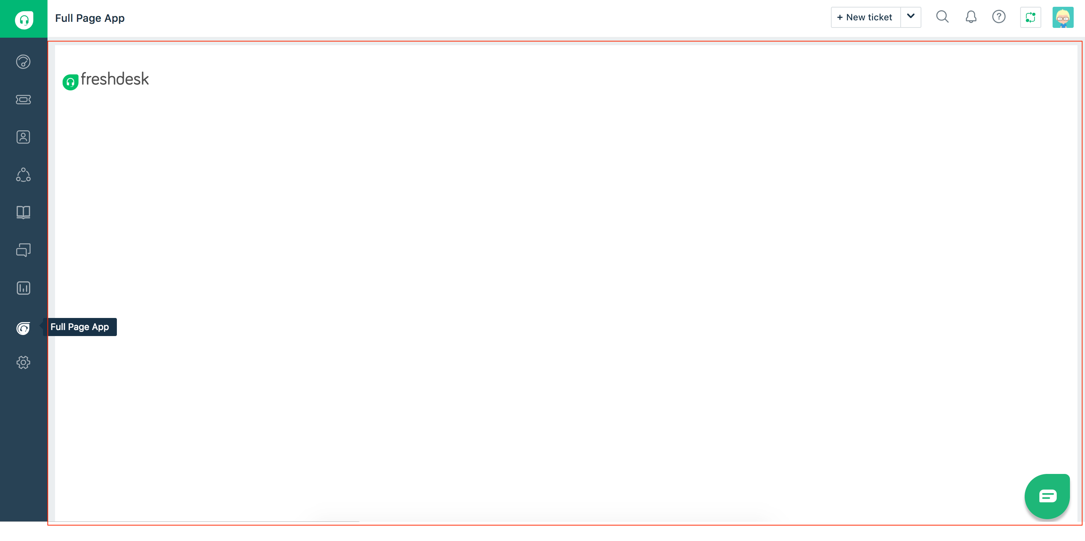Click the New ticket button

click(x=865, y=17)
